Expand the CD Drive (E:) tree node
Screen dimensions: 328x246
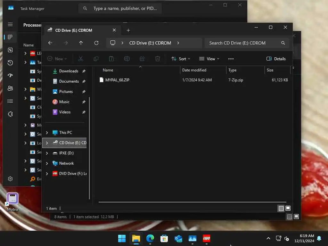pyautogui.click(x=47, y=143)
